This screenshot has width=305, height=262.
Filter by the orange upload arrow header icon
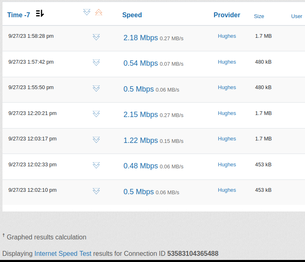click(x=99, y=12)
